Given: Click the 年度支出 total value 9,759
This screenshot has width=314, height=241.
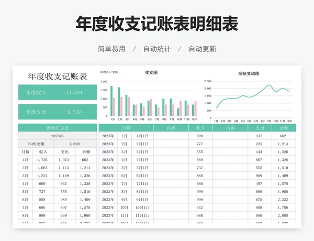Looking at the screenshot, I should click(74, 112).
